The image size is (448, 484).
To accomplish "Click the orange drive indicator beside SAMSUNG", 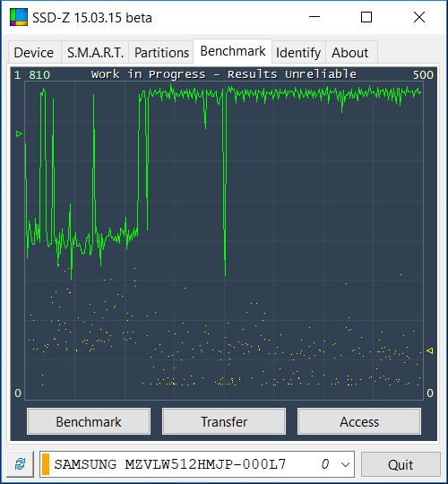I will [x=46, y=464].
